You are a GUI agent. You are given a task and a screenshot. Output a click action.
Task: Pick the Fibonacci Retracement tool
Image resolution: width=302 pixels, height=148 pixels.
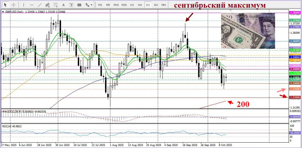(55, 5)
